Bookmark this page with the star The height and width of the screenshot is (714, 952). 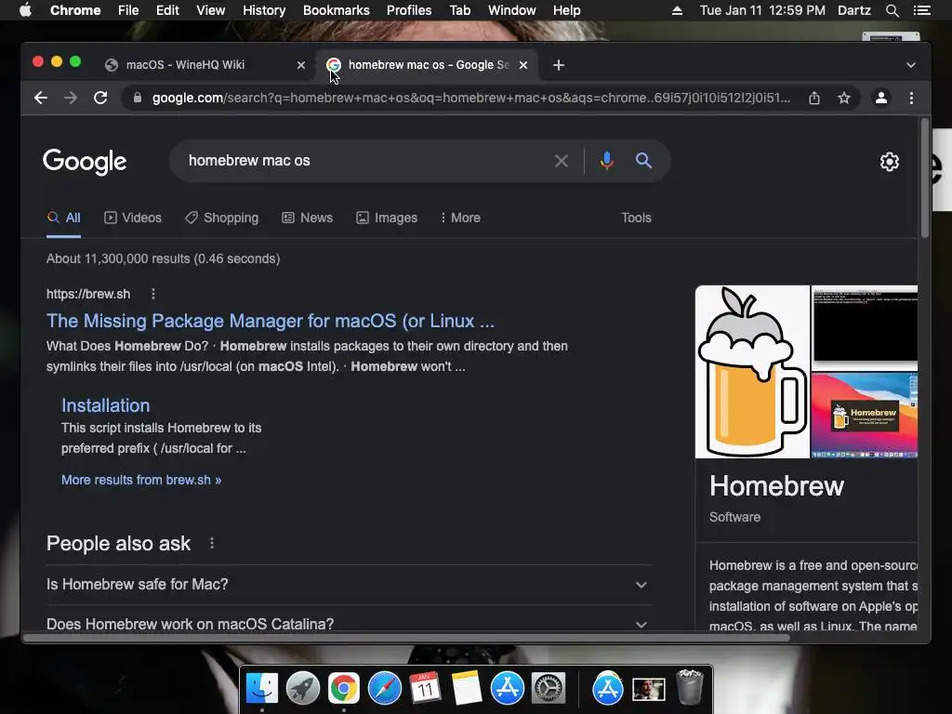pos(844,98)
